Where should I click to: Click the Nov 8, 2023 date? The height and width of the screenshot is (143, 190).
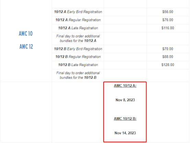tap(125, 100)
